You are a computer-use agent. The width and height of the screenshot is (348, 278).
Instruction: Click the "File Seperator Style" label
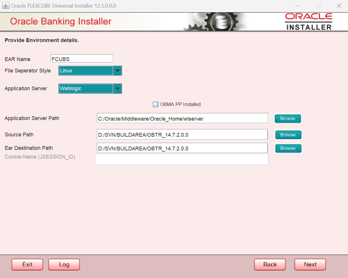pos(28,71)
